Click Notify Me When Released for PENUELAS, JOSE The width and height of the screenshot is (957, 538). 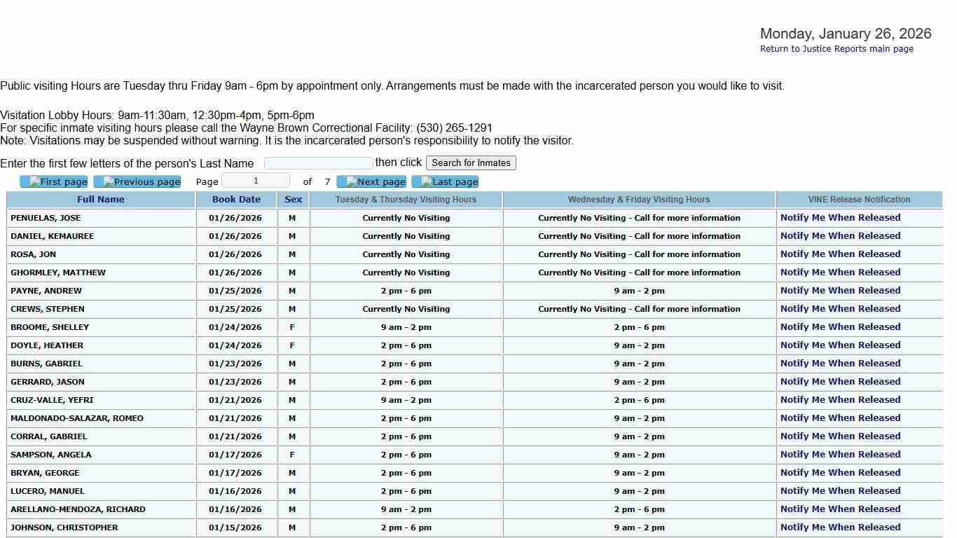840,218
